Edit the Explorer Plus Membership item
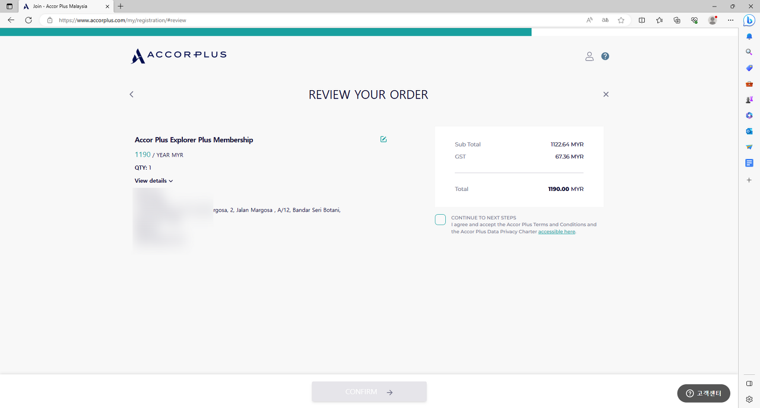The height and width of the screenshot is (408, 760). coord(384,139)
